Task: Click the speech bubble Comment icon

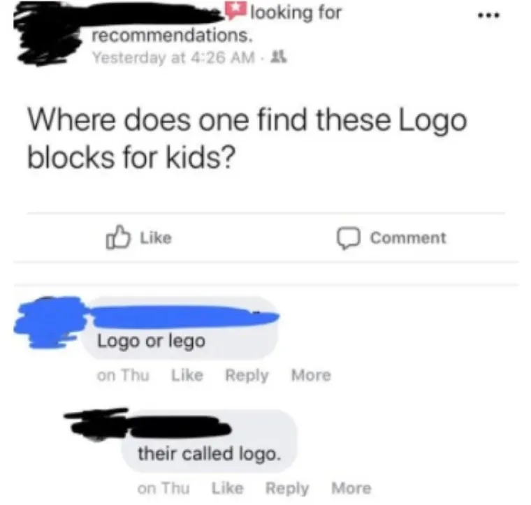Action: (347, 237)
